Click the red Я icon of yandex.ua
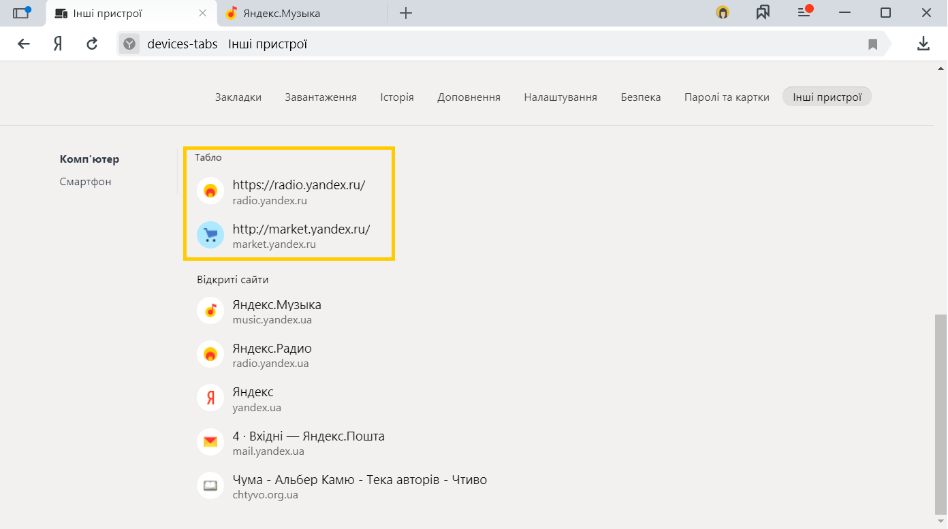Image resolution: width=948 pixels, height=529 pixels. pos(210,398)
